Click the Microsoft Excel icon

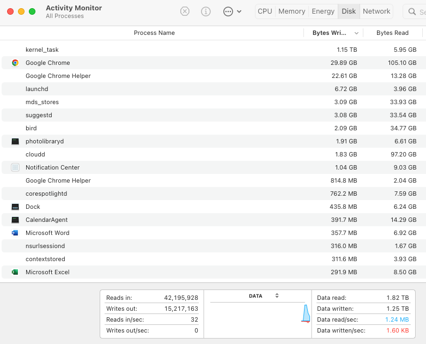coord(15,272)
